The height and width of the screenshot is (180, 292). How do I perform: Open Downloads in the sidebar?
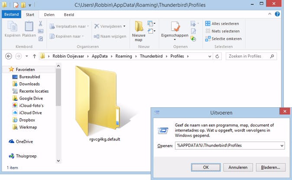29,84
